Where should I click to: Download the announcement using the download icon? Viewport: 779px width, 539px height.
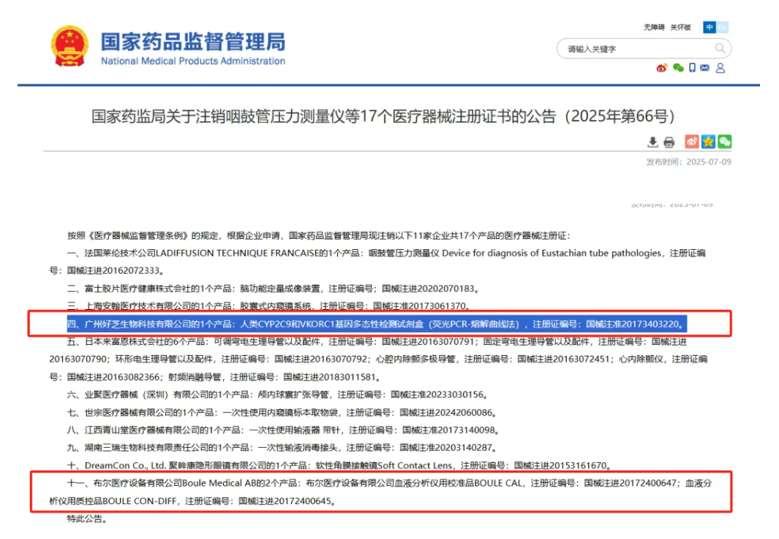coord(653,142)
